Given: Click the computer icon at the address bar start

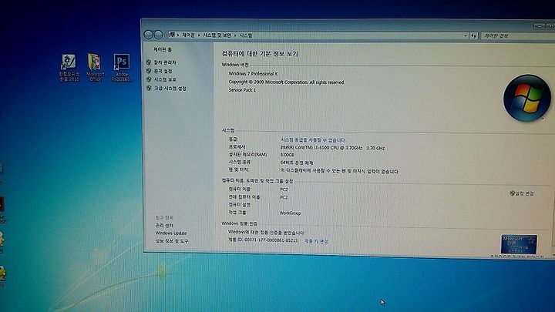Looking at the screenshot, I should (x=172, y=35).
